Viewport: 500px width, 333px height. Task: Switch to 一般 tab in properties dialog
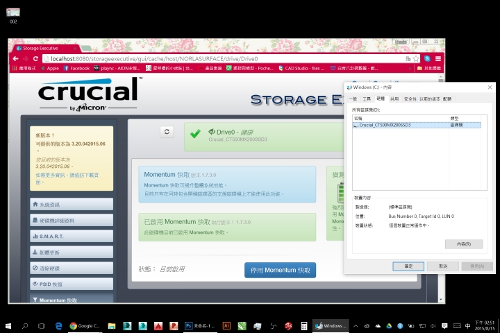353,99
